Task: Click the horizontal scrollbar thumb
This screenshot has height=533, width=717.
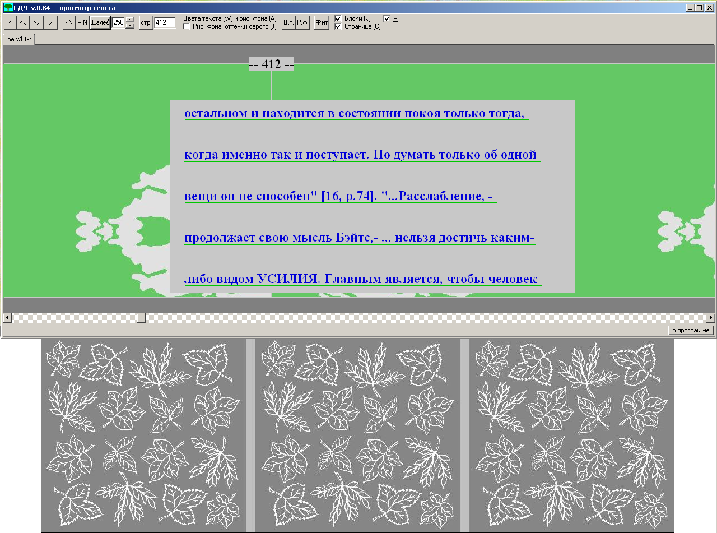Action: pos(141,318)
